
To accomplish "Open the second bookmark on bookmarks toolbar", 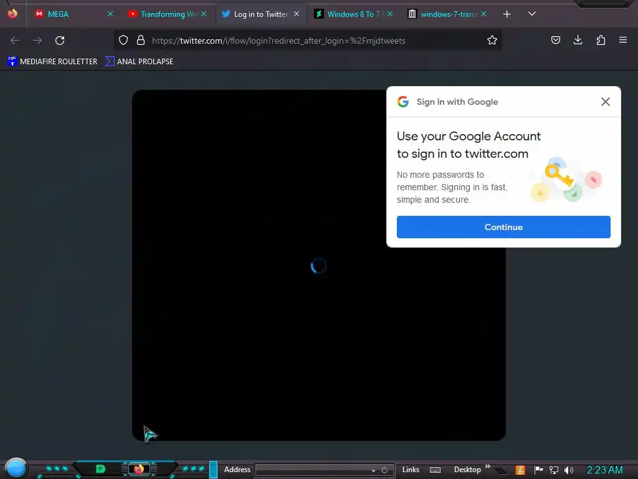I will [139, 62].
